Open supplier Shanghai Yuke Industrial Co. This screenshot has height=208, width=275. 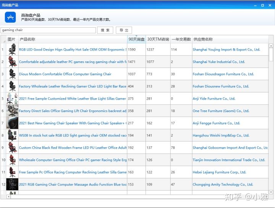(x=219, y=62)
